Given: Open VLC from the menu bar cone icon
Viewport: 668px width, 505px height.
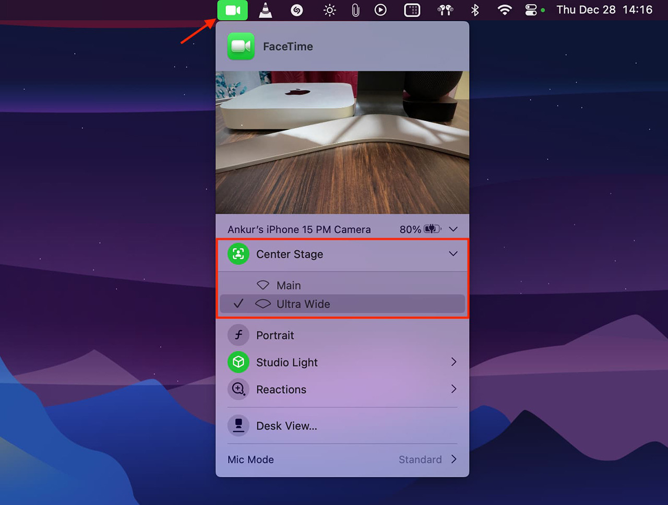Looking at the screenshot, I should (266, 10).
